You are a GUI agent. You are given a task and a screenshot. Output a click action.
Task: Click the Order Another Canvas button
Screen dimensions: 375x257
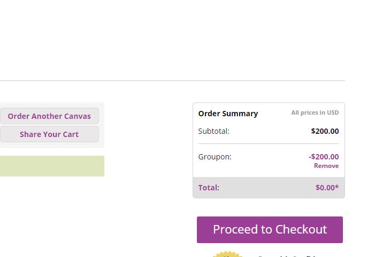coord(49,116)
